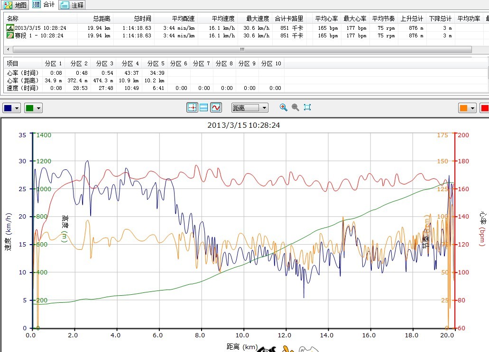The image size is (489, 352).
Task: Click the zoom out magnifier icon
Action: click(295, 107)
